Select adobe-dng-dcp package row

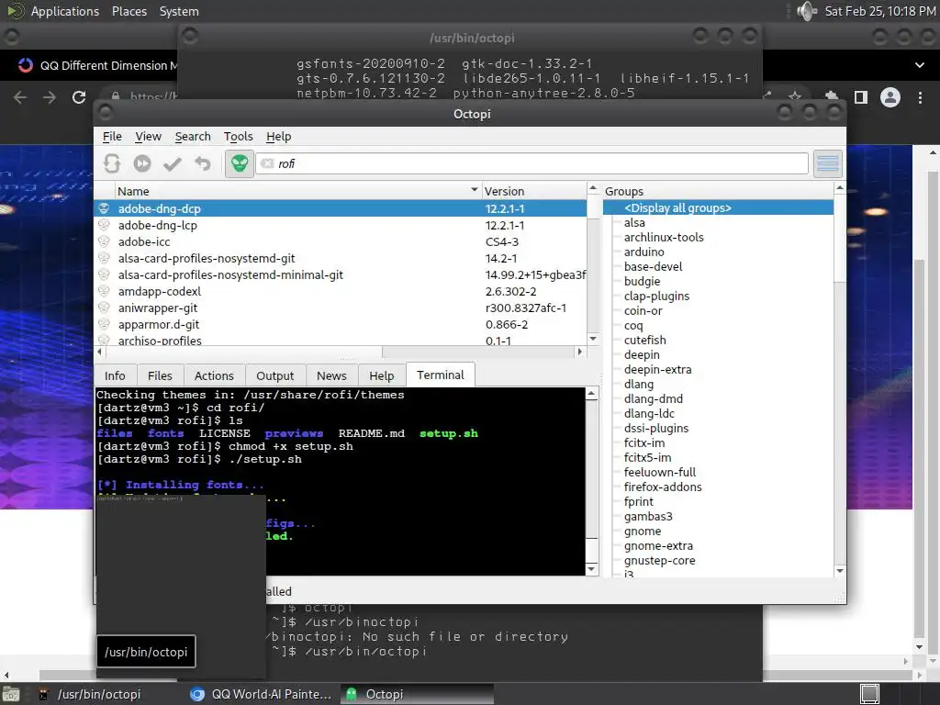[340, 208]
